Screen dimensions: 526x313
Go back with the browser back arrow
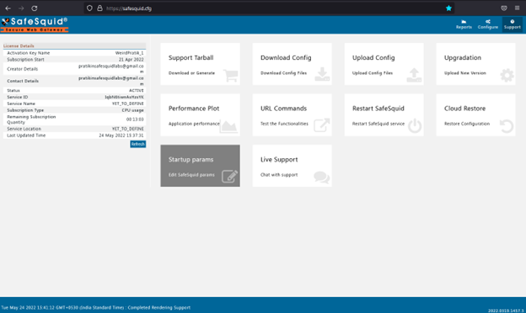(8, 8)
